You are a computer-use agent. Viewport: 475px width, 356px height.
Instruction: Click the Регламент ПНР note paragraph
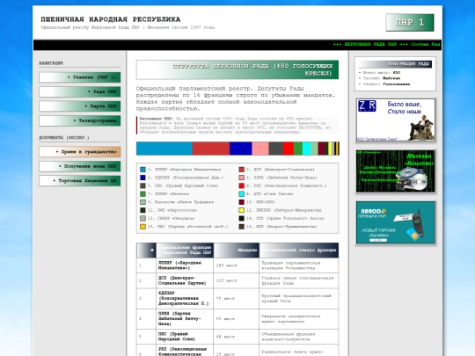[237, 126]
